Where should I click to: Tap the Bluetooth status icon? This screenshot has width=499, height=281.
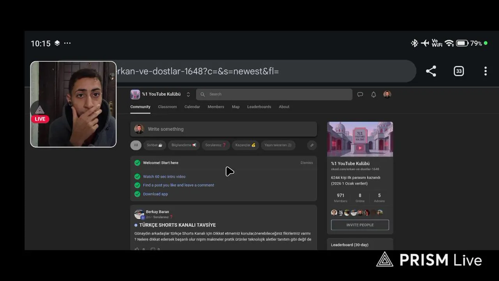click(414, 43)
